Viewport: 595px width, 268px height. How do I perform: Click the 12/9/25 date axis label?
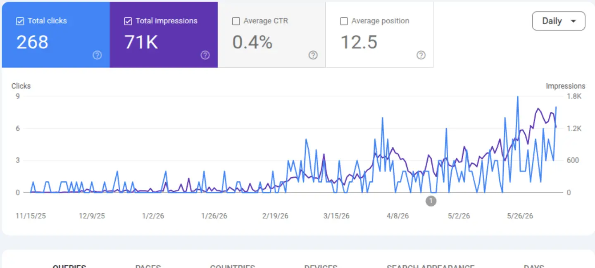(92, 216)
